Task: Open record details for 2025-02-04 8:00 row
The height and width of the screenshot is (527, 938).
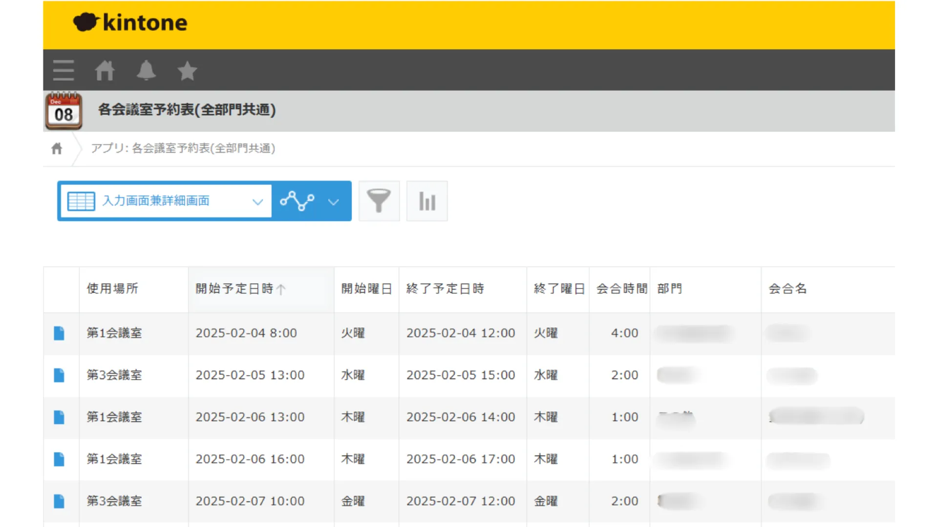Action: tap(59, 333)
